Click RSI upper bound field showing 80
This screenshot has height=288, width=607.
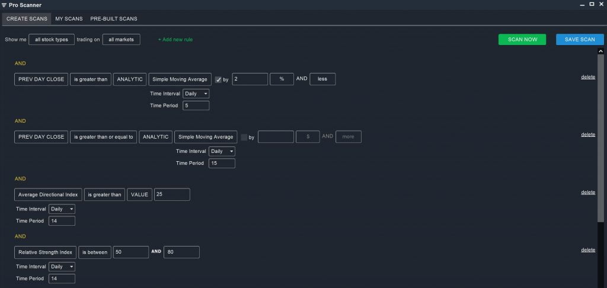(x=181, y=252)
